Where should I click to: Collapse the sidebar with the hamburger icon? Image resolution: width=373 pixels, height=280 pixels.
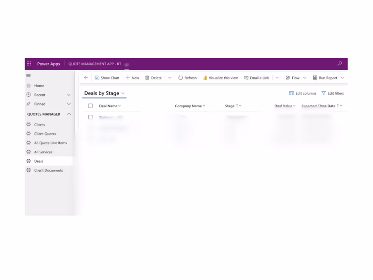[28, 75]
